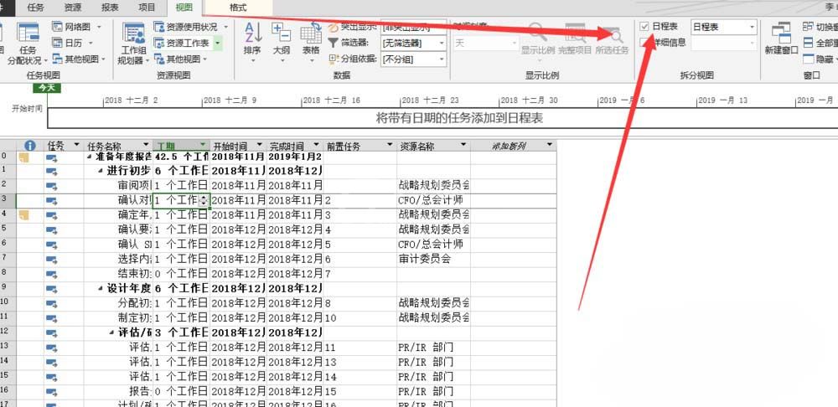This screenshot has width=838, height=407.
Task: Click the 筛选器 funnel icon
Action: [333, 43]
